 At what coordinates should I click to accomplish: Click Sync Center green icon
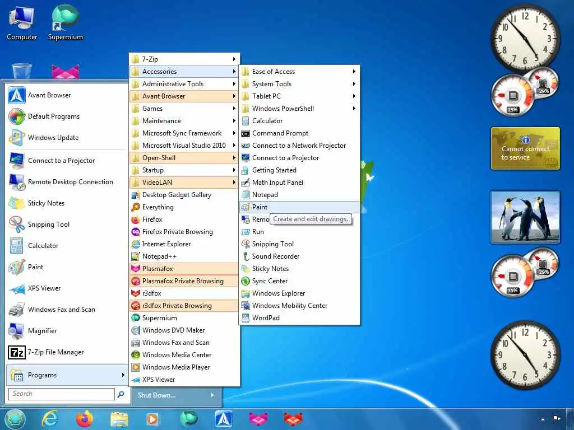point(246,281)
